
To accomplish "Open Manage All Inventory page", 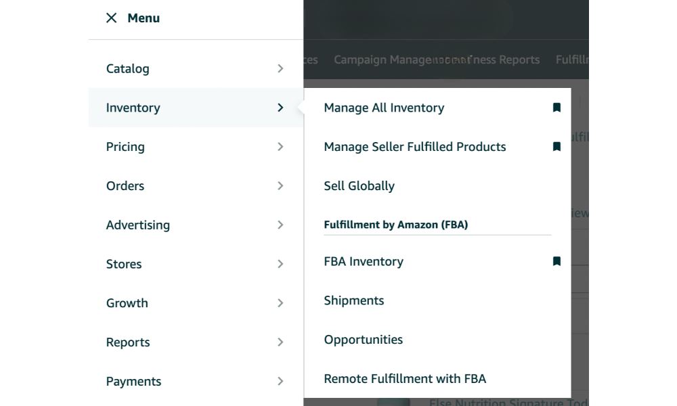I will [x=384, y=108].
